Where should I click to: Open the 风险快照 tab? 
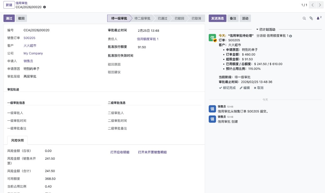pyautogui.click(x=17, y=140)
